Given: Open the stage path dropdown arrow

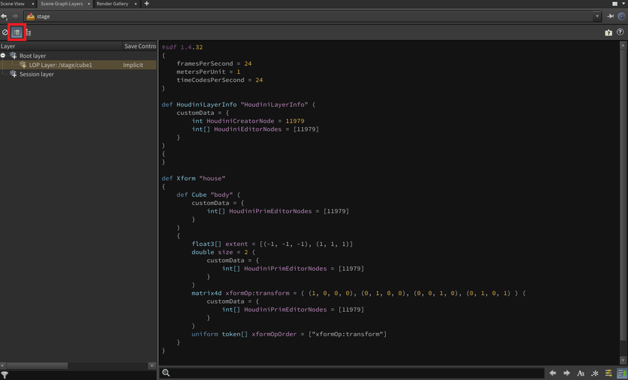Looking at the screenshot, I should [x=597, y=16].
